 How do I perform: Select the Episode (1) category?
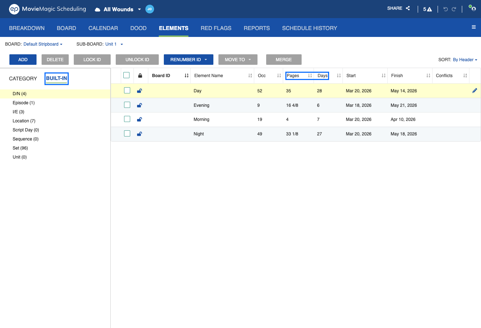[x=55, y=103]
